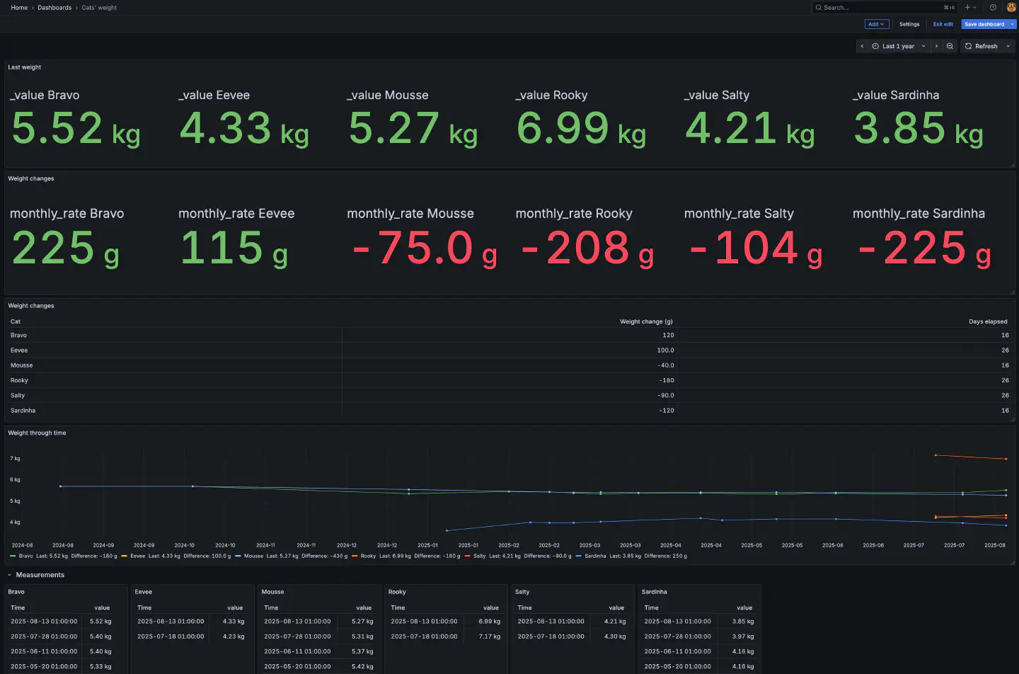This screenshot has height=674, width=1019.
Task: Select the Rooky row in Weight changes table
Action: 509,380
